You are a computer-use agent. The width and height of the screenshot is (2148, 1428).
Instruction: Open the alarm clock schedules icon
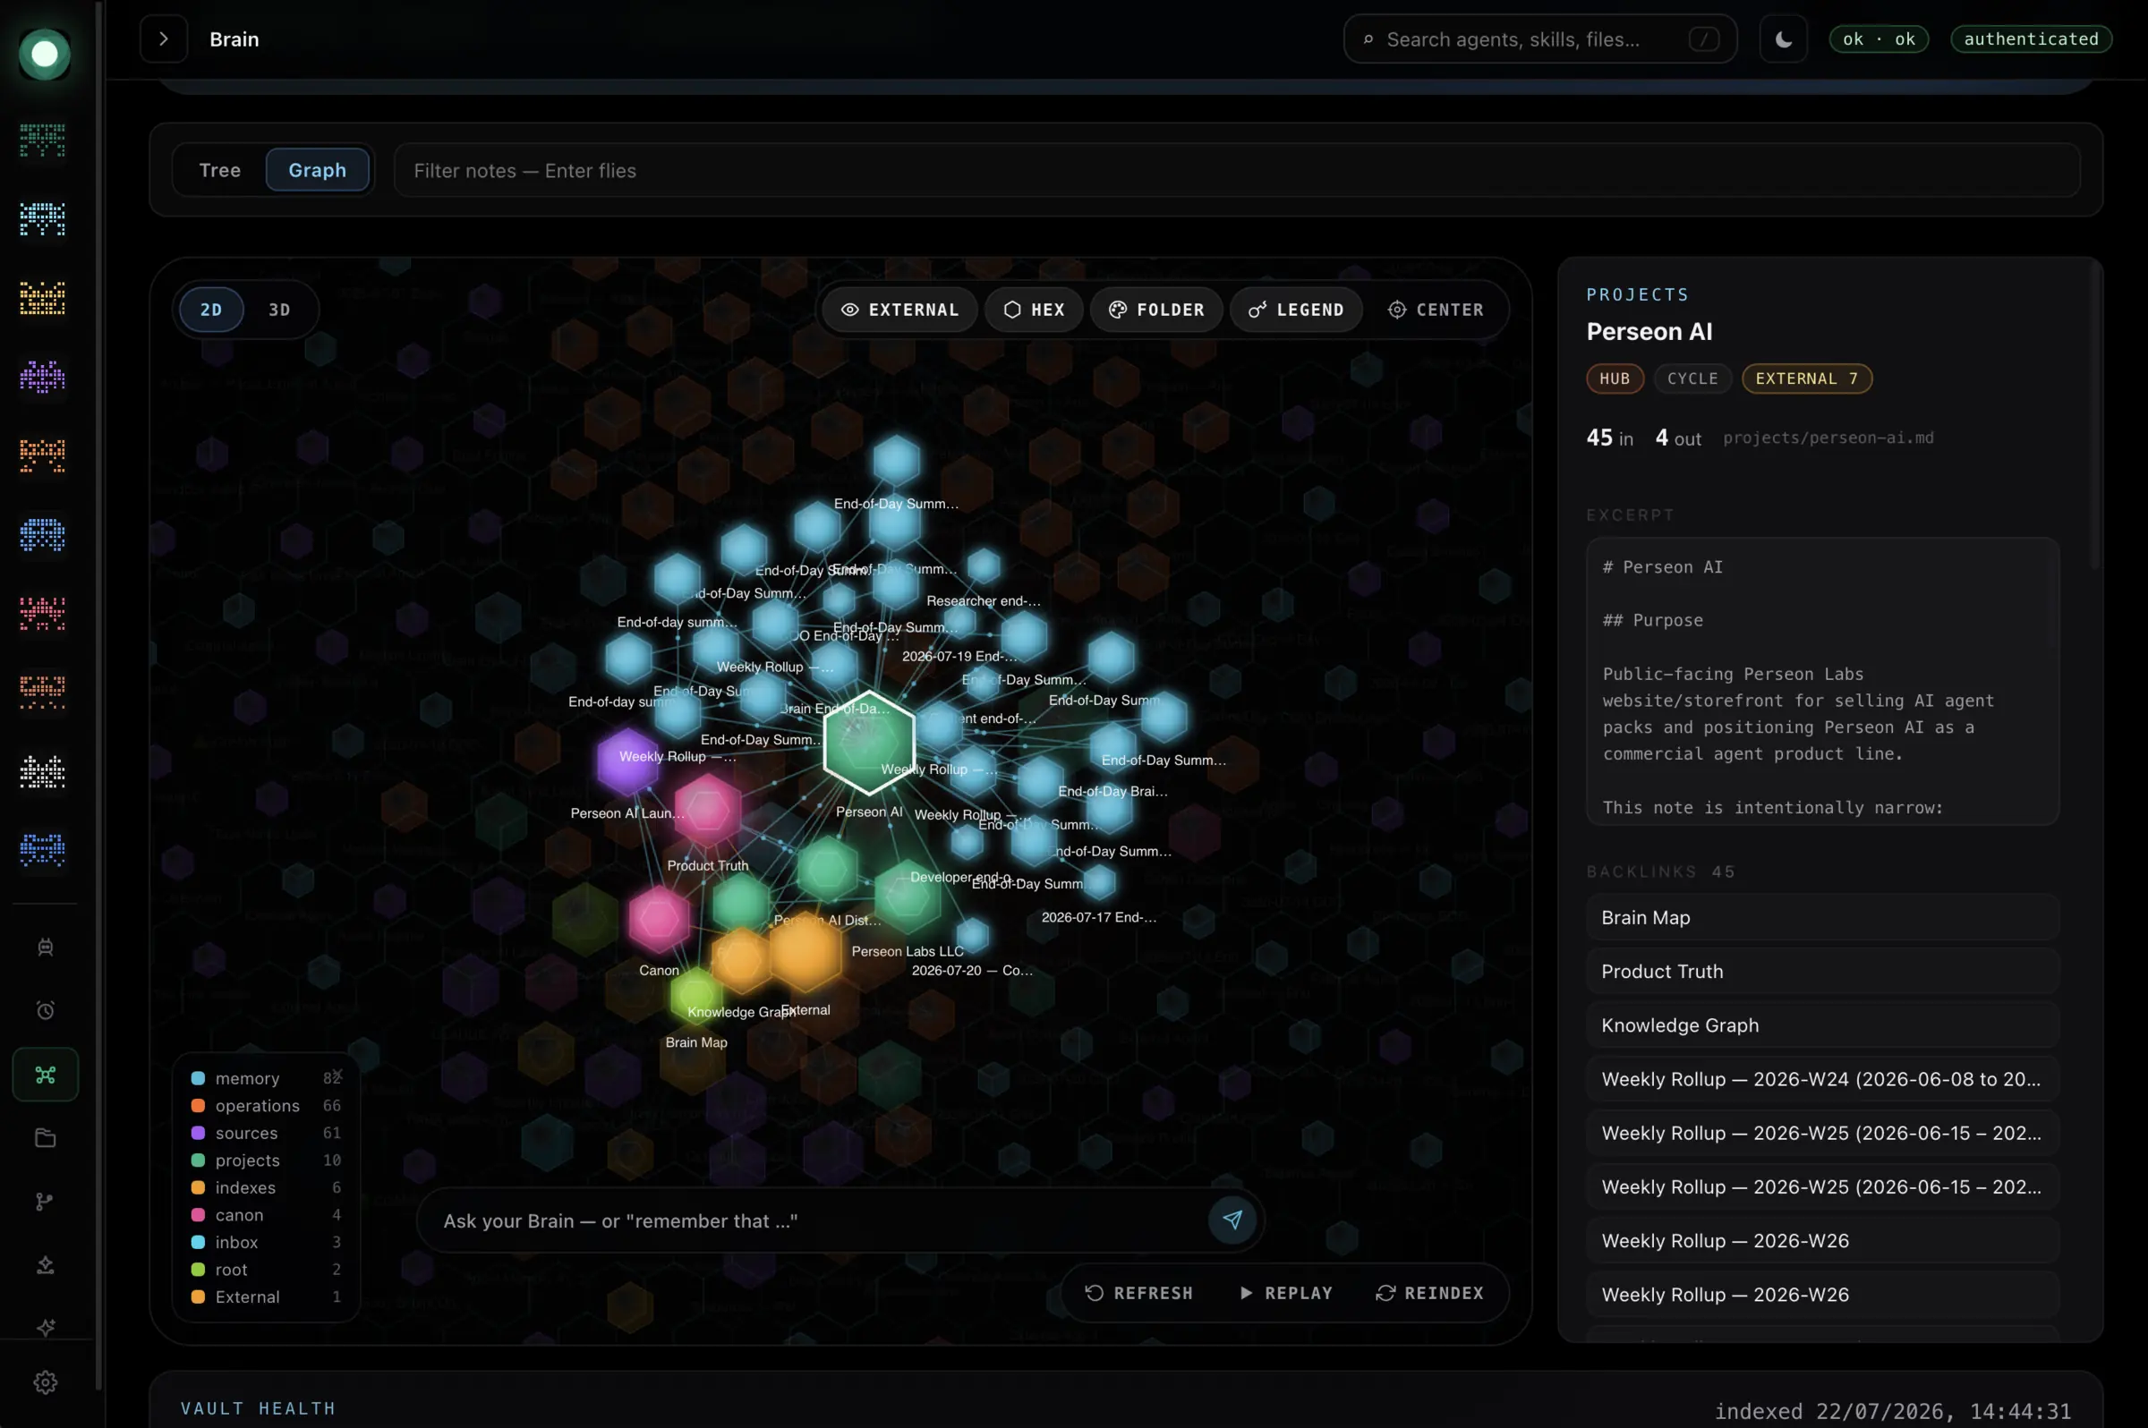[45, 1010]
